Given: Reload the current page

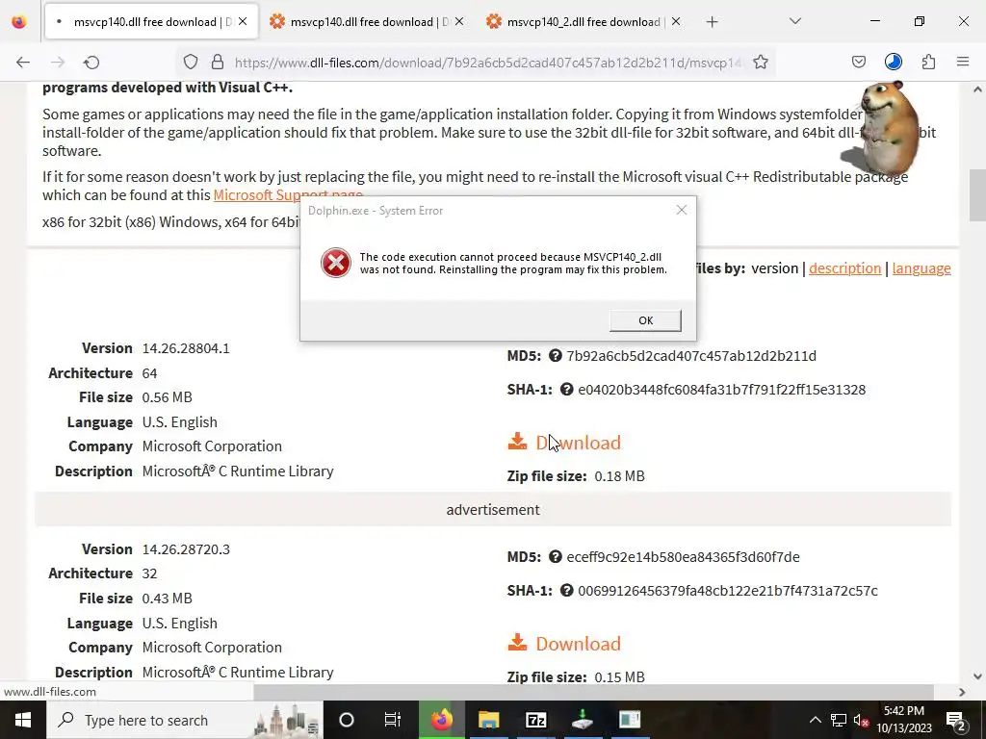Looking at the screenshot, I should [x=91, y=63].
